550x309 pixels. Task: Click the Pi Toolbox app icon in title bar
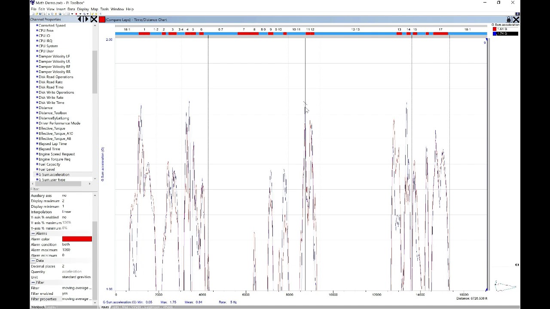(x=32, y=3)
